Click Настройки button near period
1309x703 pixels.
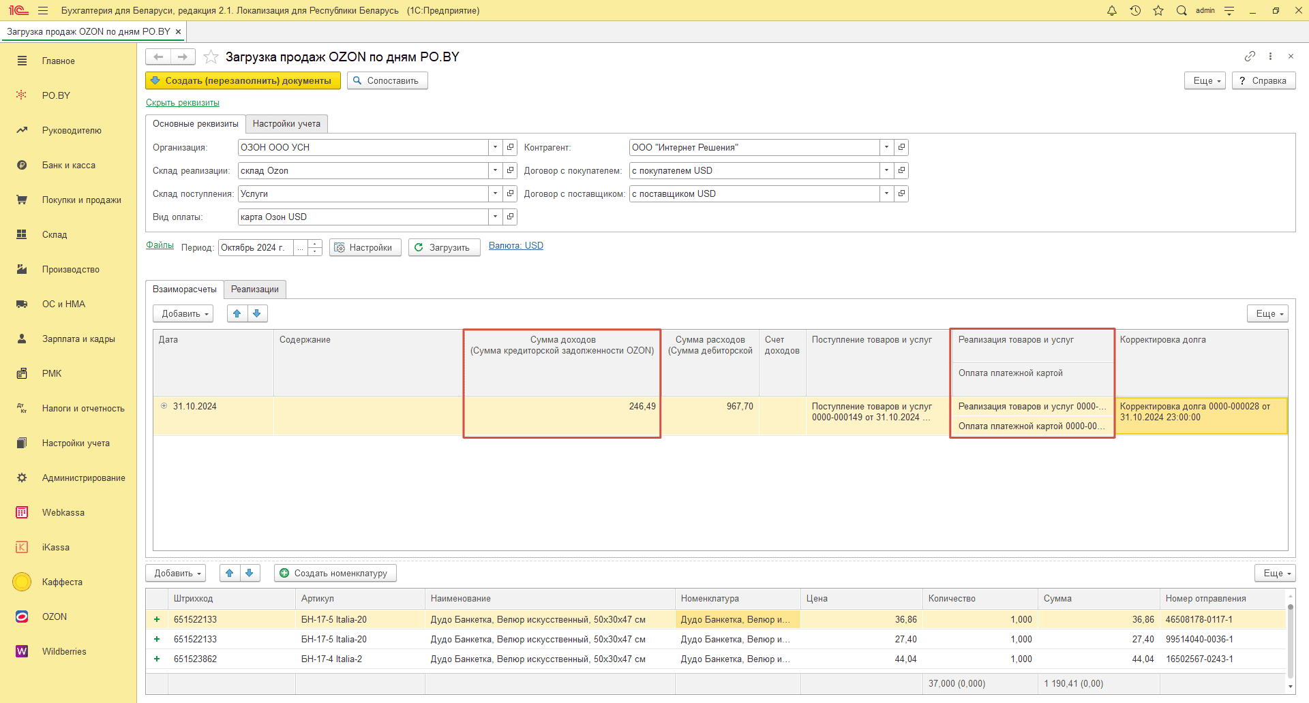(365, 247)
